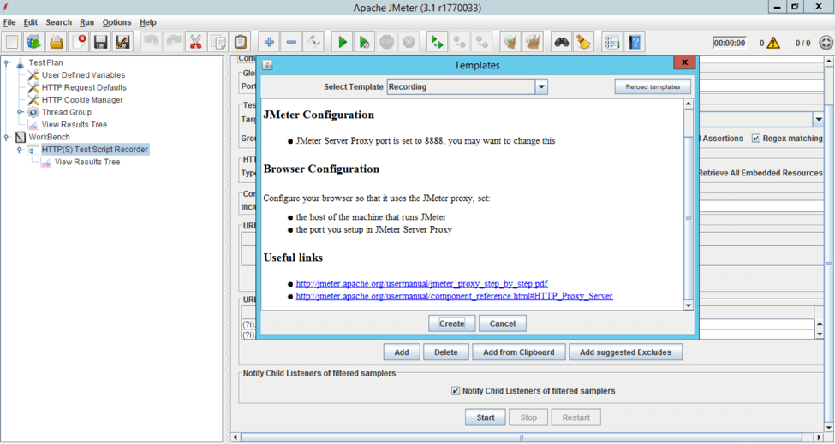Screen dimensions: 835x444
Task: Select the Test Plan tree item
Action: click(45, 62)
